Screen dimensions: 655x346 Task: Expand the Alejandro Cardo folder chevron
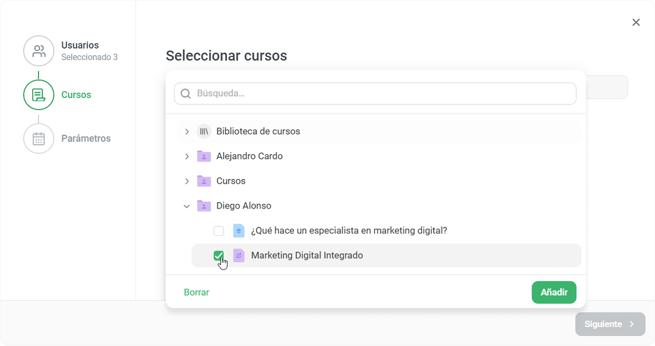pyautogui.click(x=187, y=156)
